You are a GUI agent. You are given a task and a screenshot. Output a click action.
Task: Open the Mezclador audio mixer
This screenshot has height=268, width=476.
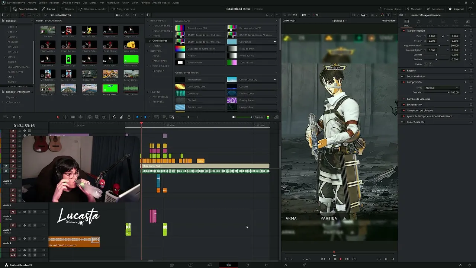pyautogui.click(x=414, y=9)
